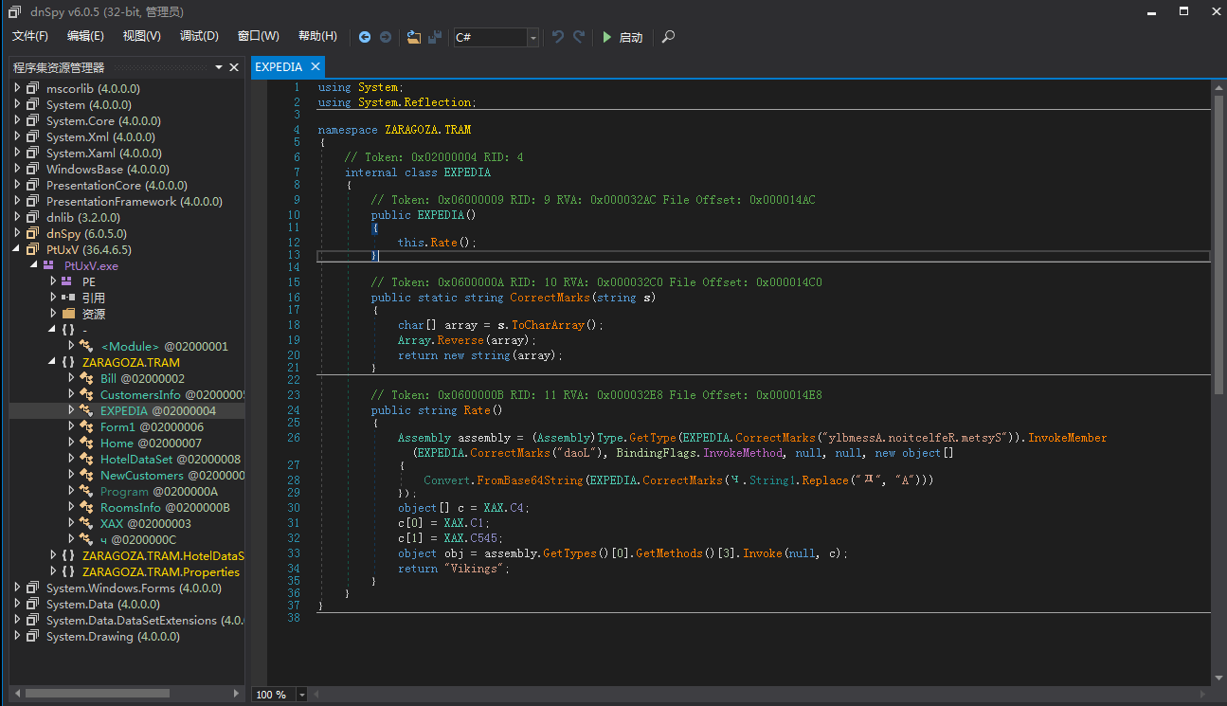
Task: Open the 调试(D) menu
Action: (x=199, y=36)
